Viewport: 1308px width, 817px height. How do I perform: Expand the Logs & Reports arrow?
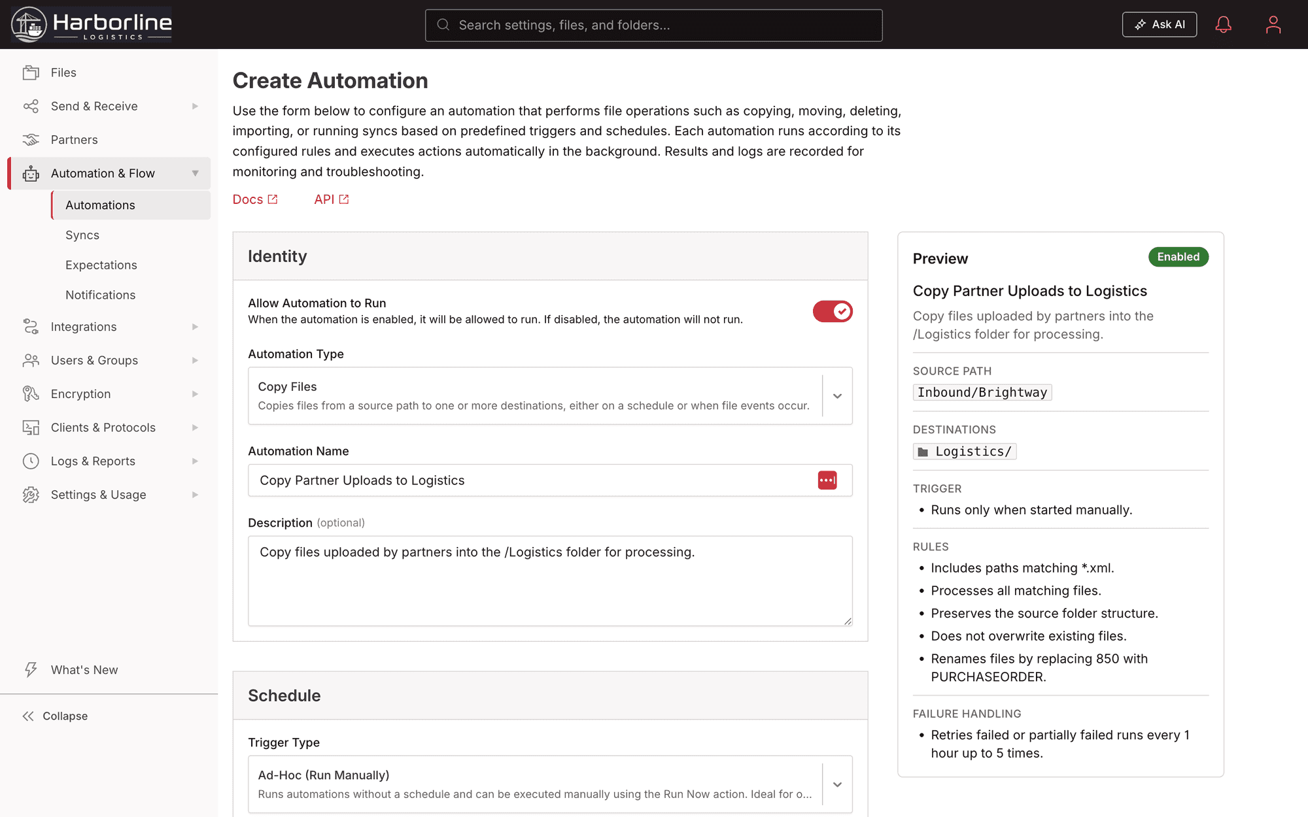coord(195,461)
